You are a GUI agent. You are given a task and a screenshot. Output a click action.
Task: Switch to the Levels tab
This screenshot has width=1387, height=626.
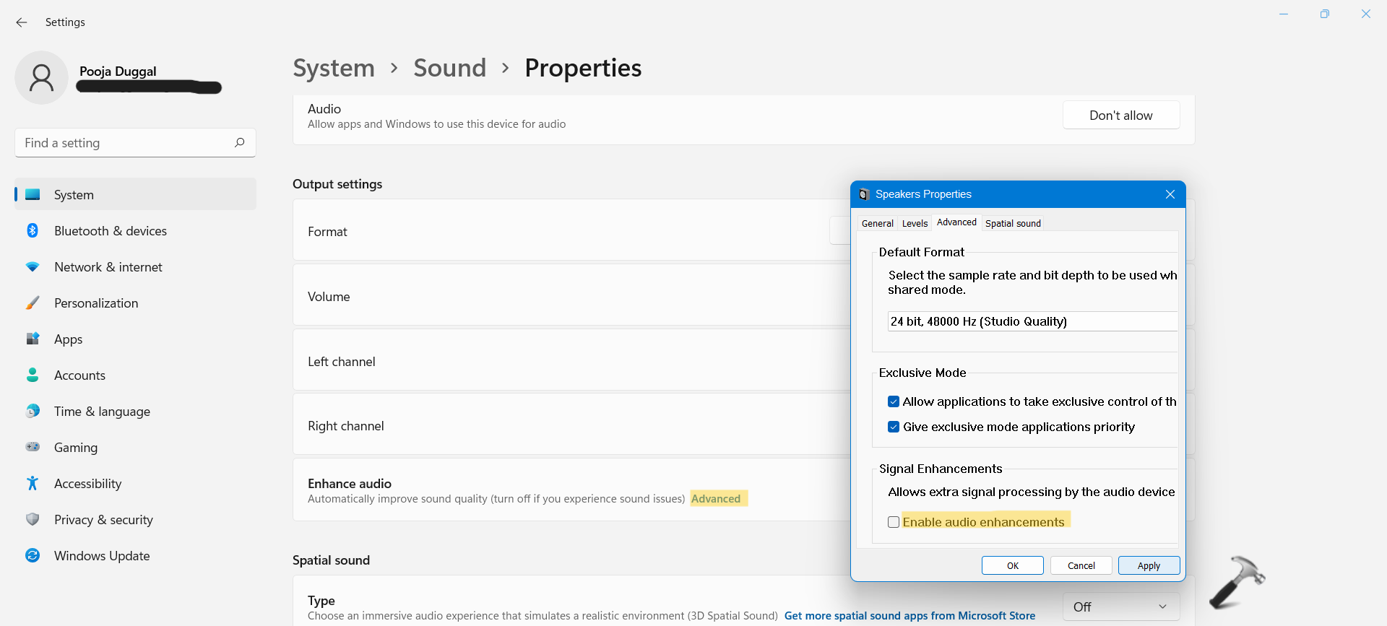pos(915,223)
